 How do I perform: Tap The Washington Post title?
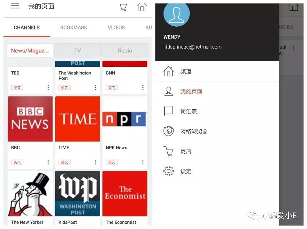coord(75,75)
